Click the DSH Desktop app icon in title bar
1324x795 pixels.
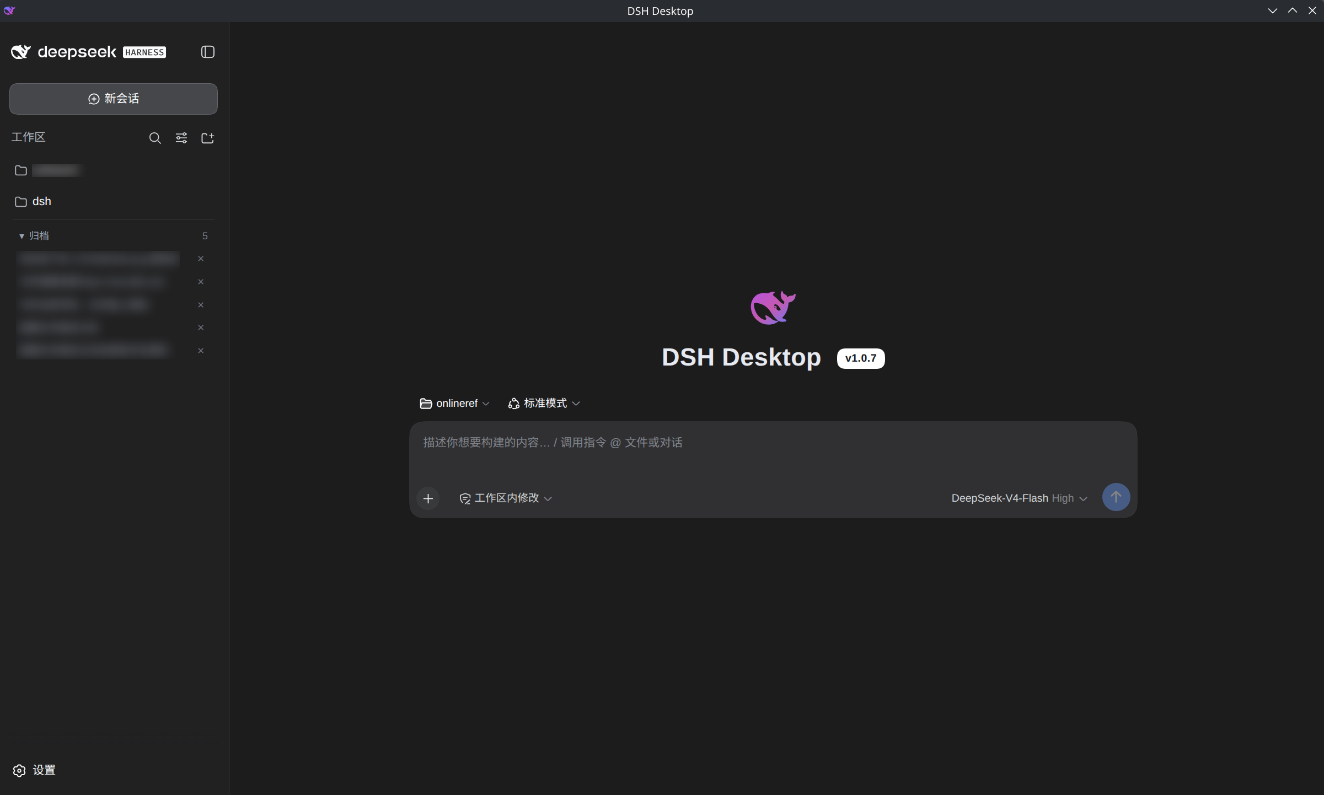pos(9,10)
